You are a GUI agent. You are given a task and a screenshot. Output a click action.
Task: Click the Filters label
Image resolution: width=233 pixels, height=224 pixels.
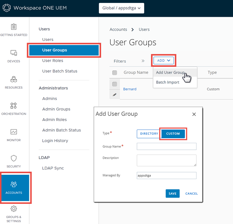(120, 61)
